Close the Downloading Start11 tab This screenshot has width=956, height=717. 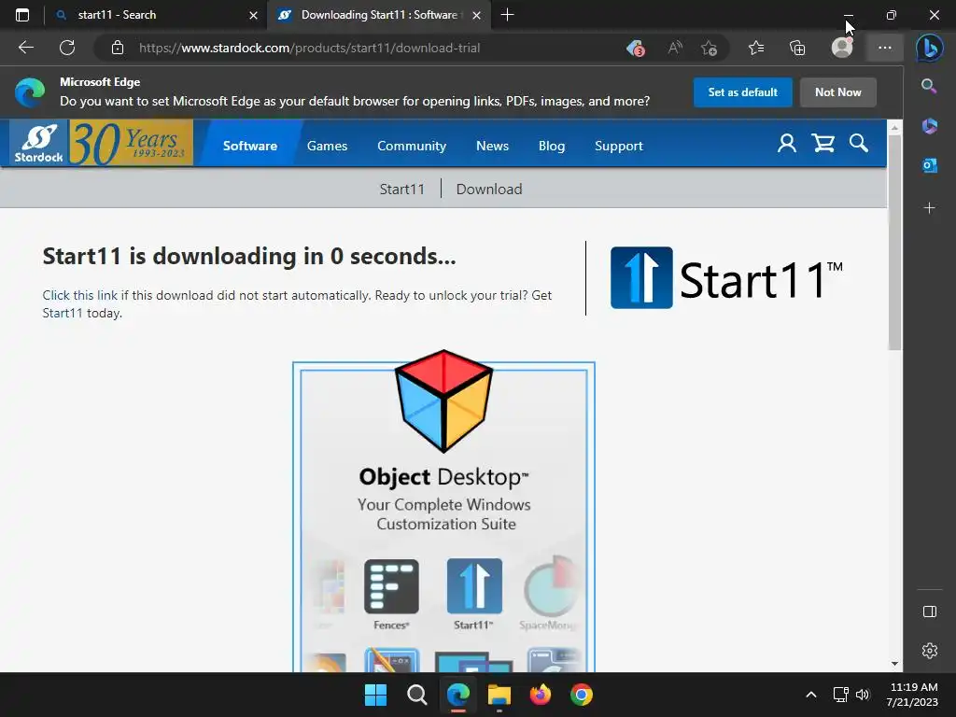coord(477,15)
